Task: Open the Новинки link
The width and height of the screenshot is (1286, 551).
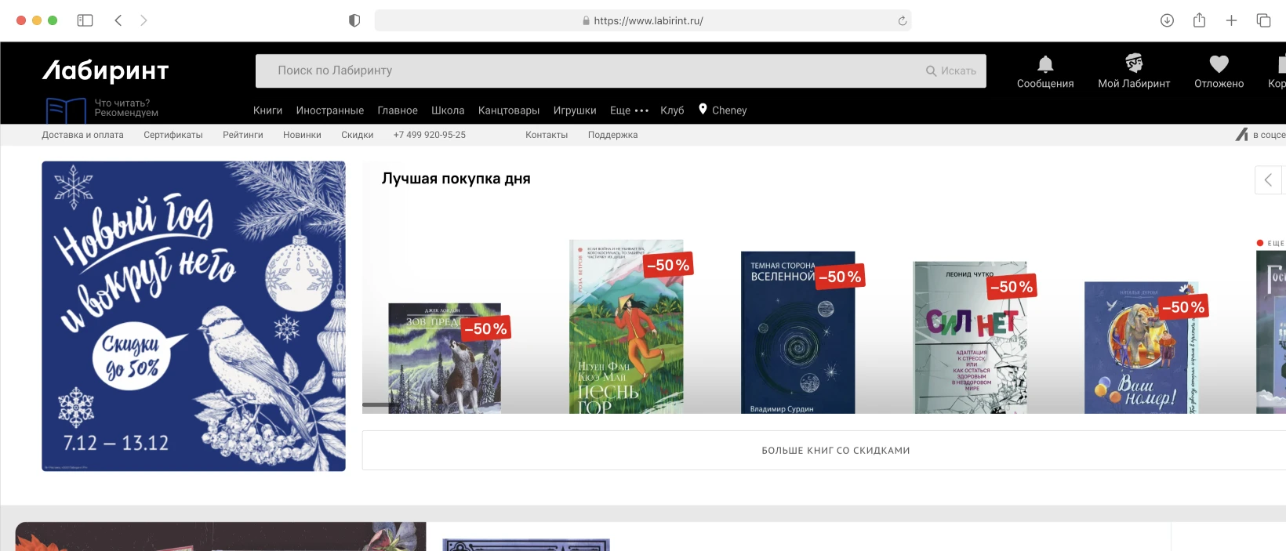Action: (302, 135)
